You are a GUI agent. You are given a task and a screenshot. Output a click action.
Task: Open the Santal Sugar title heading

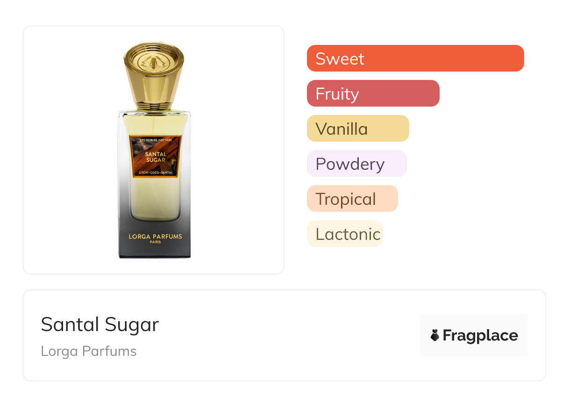(x=100, y=325)
